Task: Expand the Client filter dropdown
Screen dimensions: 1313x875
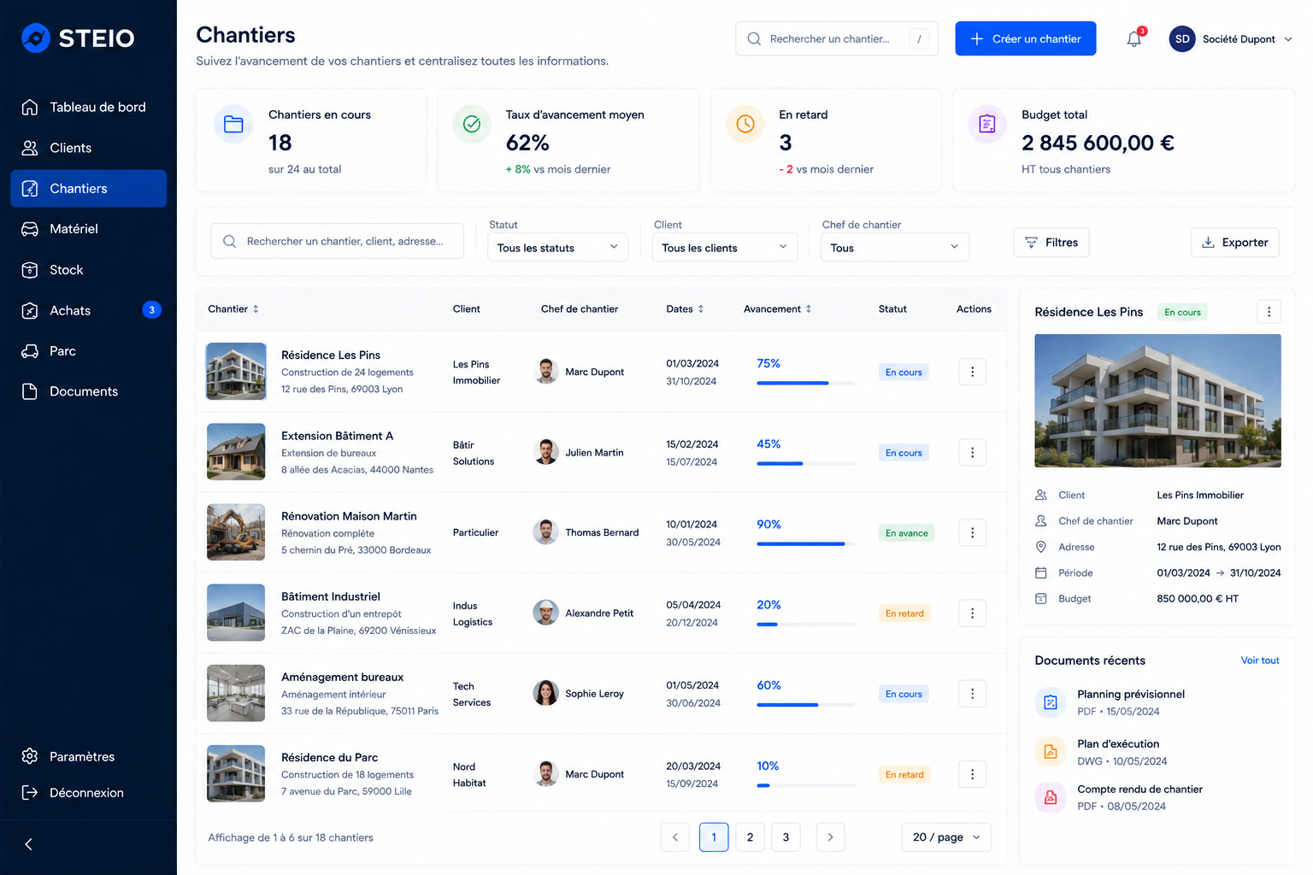Action: [x=725, y=248]
